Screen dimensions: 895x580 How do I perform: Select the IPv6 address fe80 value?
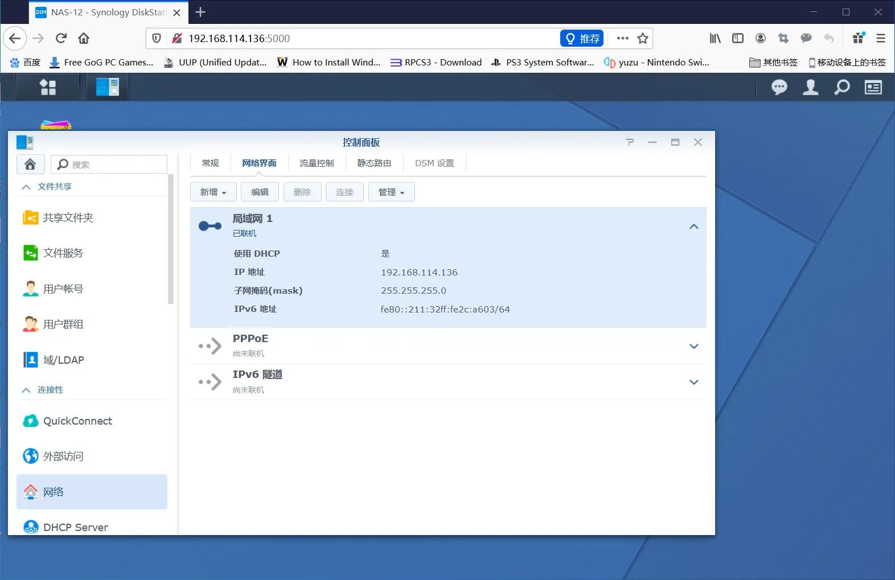(x=445, y=309)
